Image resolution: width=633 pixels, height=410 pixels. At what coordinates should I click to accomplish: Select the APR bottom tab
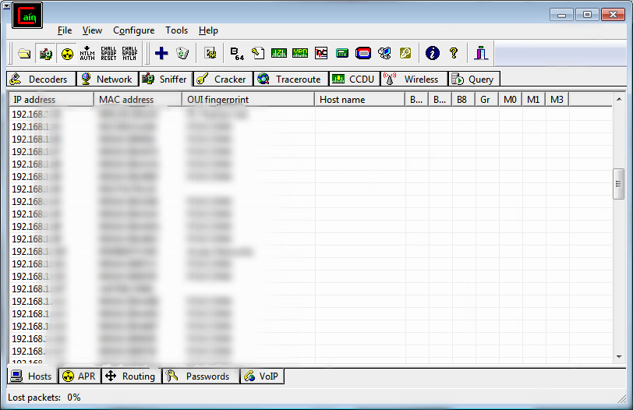tap(78, 376)
